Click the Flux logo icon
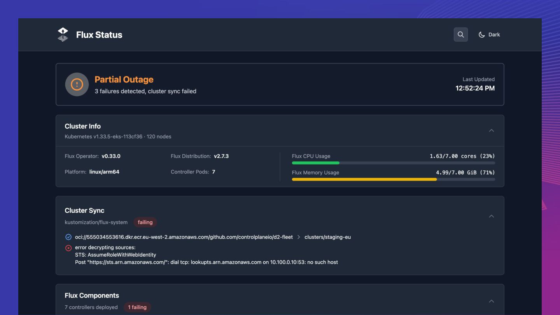Image resolution: width=560 pixels, height=315 pixels. pos(63,35)
